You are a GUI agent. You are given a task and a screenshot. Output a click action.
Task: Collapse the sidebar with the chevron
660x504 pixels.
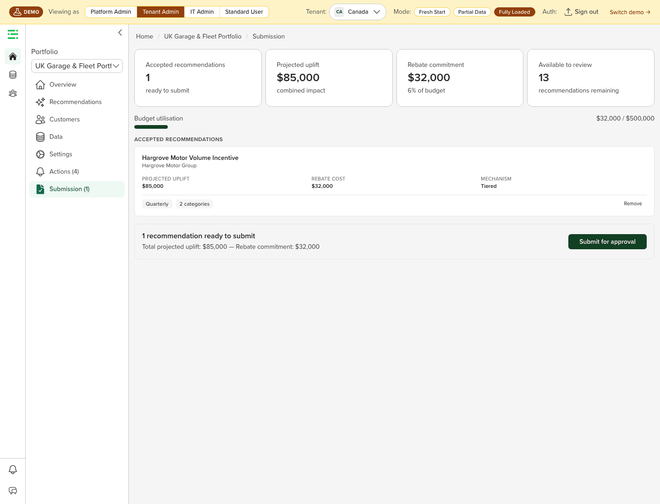[x=120, y=33]
